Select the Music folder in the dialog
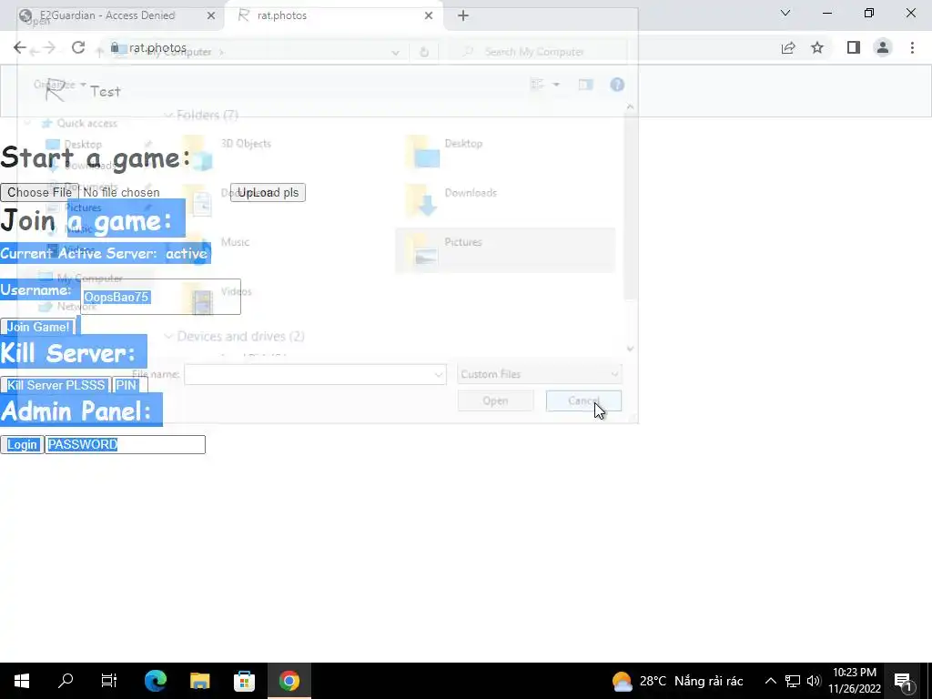Screen dimensions: 932x699 tap(282, 250)
